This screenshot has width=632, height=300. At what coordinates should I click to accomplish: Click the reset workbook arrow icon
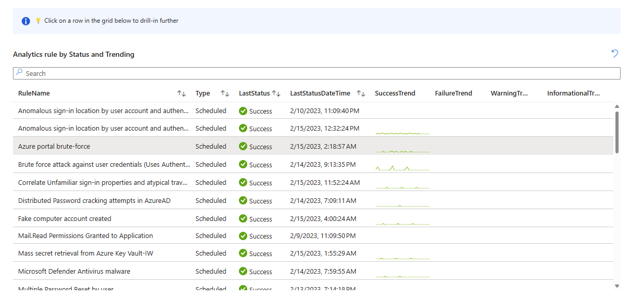pyautogui.click(x=614, y=54)
